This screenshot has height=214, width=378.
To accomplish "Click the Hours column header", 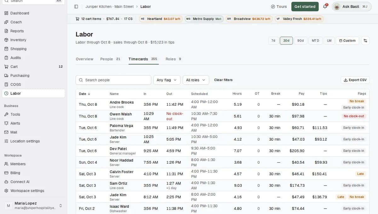I will (237, 94).
